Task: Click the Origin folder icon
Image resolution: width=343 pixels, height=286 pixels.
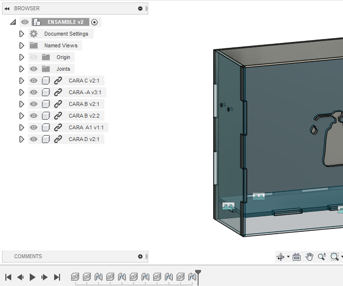Action: coord(46,57)
